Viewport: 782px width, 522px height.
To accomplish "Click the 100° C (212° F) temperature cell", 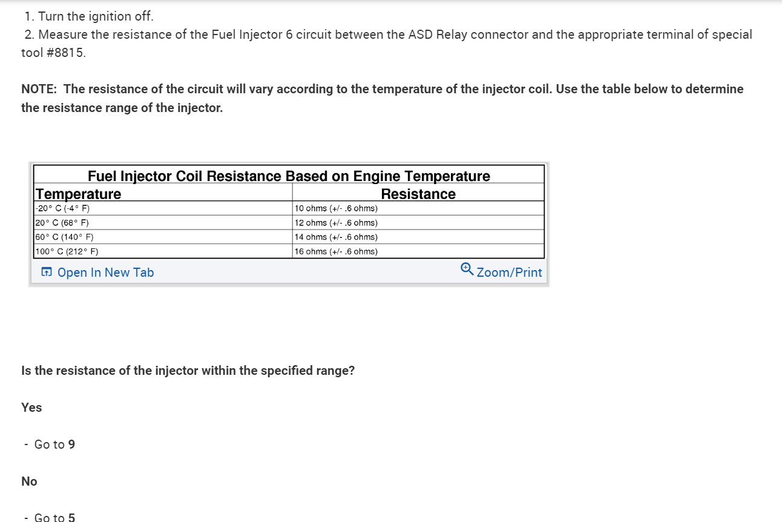I will click(x=67, y=252).
